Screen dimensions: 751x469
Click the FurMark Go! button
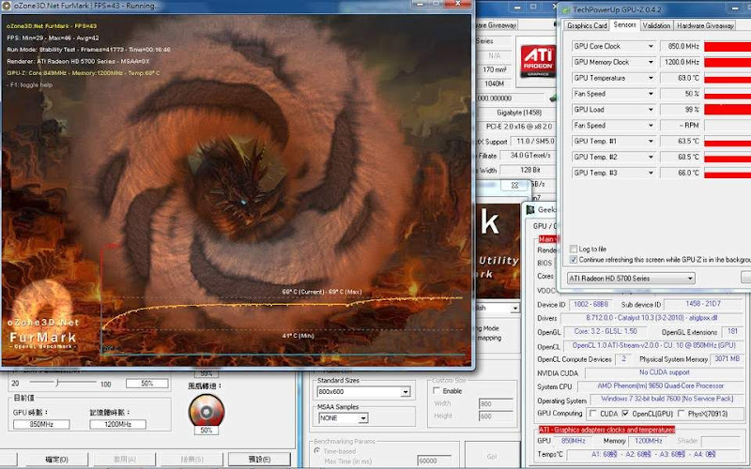(491, 456)
